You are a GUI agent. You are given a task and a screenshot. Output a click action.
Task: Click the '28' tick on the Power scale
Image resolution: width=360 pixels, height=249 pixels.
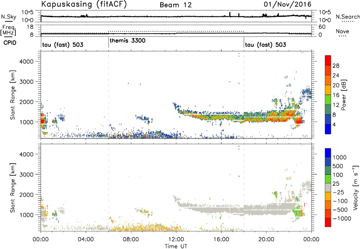coord(336,66)
